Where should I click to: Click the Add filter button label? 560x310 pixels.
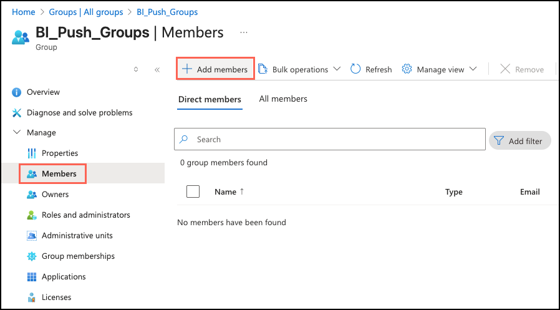coord(525,142)
